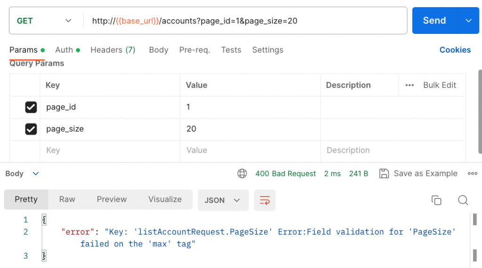Click Bulk Edit for query params

click(440, 85)
